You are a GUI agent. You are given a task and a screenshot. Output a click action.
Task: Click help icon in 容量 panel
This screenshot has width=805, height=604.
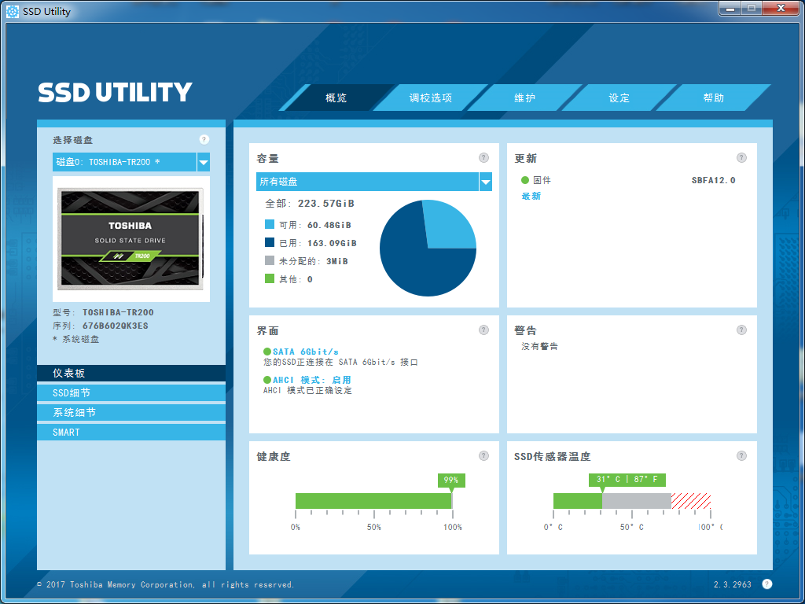pyautogui.click(x=484, y=158)
